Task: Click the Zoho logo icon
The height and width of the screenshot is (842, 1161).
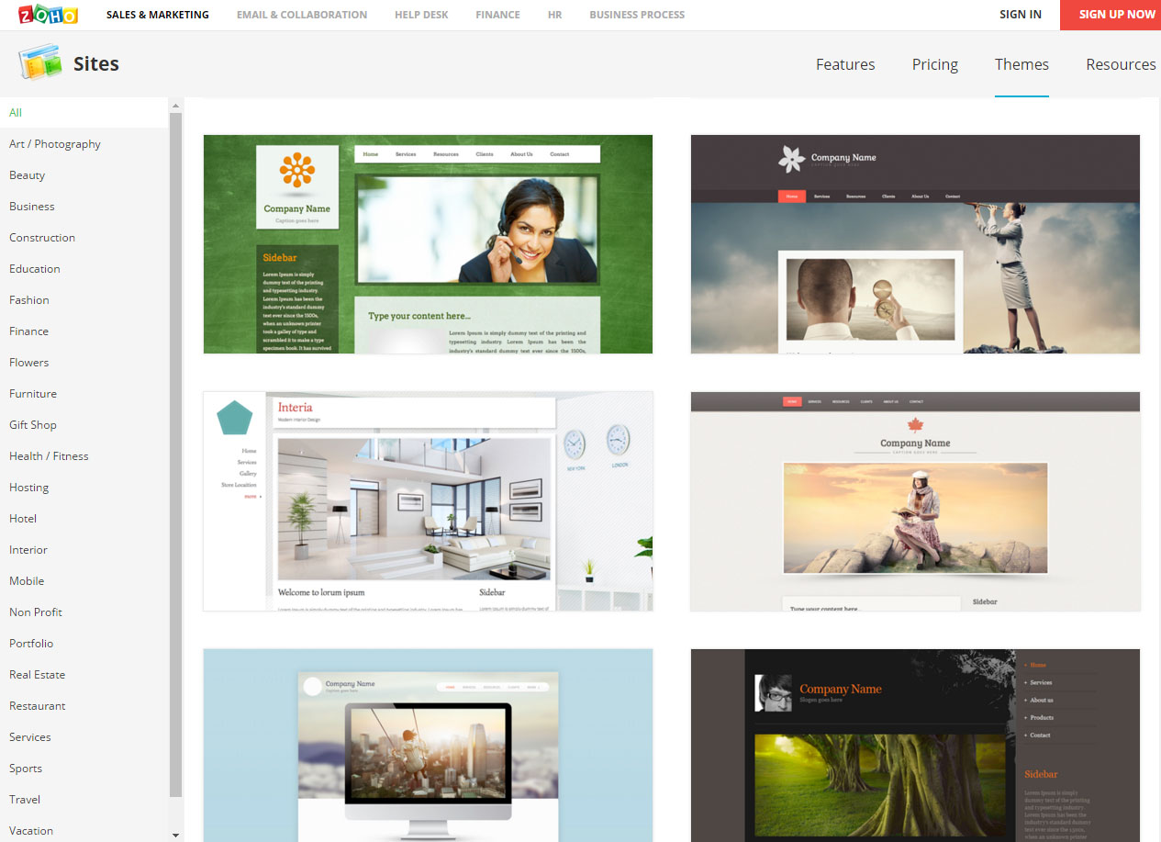Action: [48, 15]
